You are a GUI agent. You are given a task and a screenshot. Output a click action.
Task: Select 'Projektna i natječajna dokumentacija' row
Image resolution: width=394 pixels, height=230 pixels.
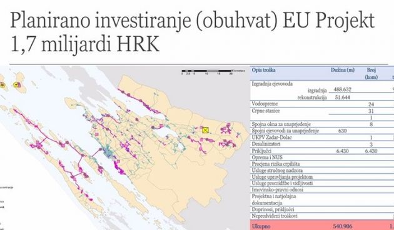pos(274,199)
